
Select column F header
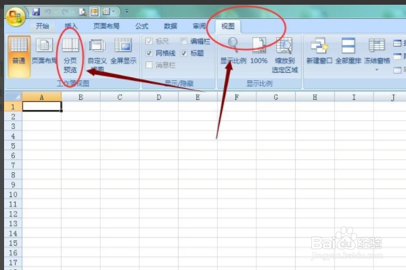tap(237, 97)
